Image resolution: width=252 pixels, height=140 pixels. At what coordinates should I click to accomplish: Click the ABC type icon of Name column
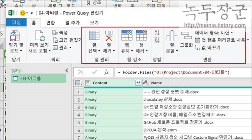[146, 83]
